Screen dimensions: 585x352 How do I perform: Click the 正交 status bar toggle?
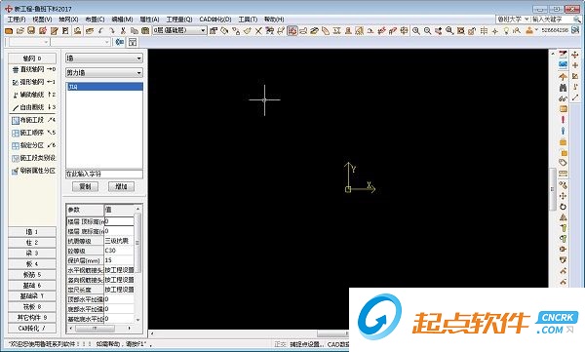(280, 344)
